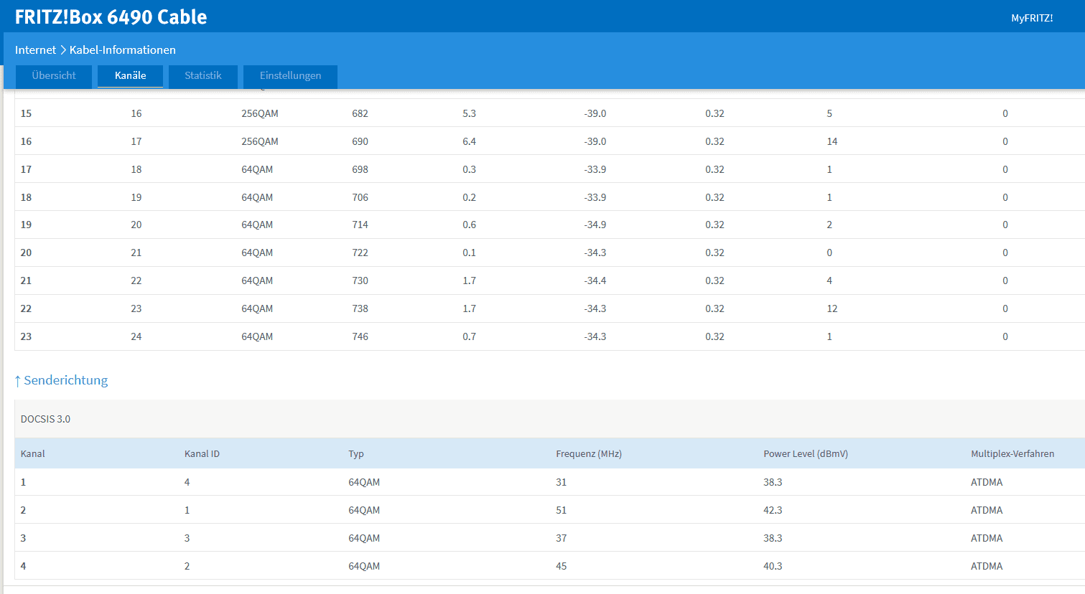Click 256QAM in channel 15 row

(x=260, y=113)
